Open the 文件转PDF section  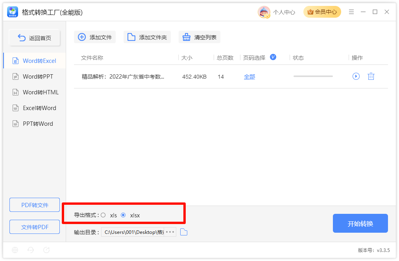point(35,227)
